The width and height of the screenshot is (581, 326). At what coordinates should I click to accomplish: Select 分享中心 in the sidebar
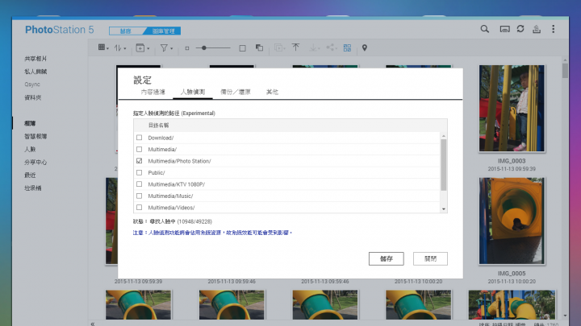click(x=36, y=163)
